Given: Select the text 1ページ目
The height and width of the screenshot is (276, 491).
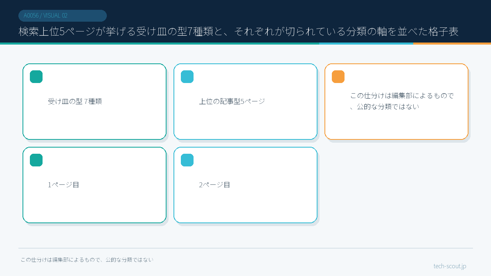Looking at the screenshot, I should [x=63, y=185].
